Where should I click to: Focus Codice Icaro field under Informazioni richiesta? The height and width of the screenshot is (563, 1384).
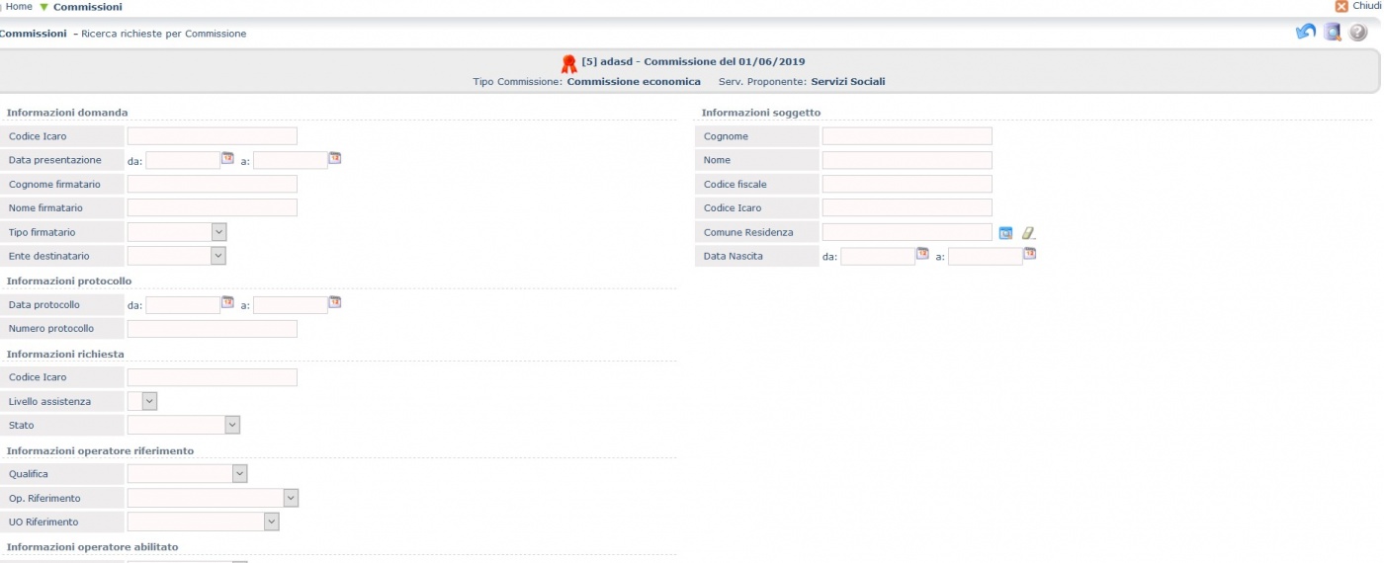213,377
